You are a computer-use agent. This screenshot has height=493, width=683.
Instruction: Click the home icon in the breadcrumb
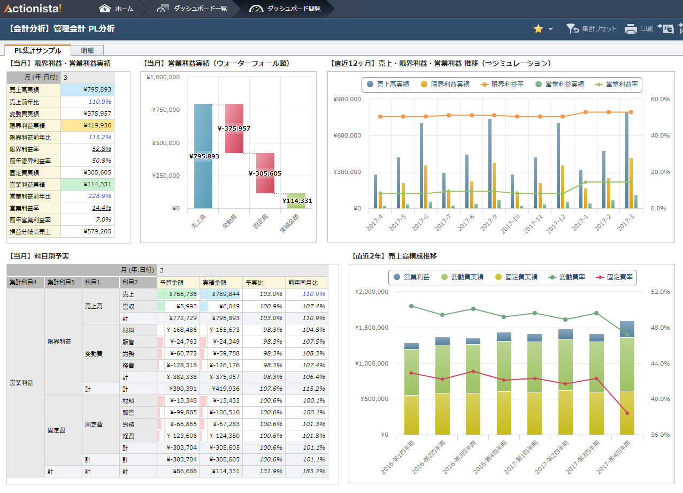click(x=105, y=9)
